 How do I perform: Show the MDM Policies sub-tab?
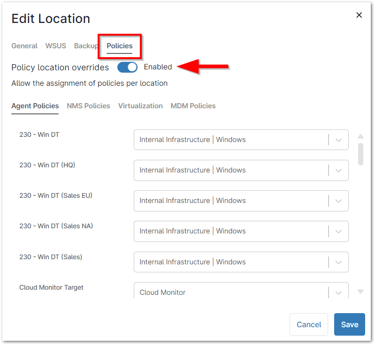coord(193,106)
